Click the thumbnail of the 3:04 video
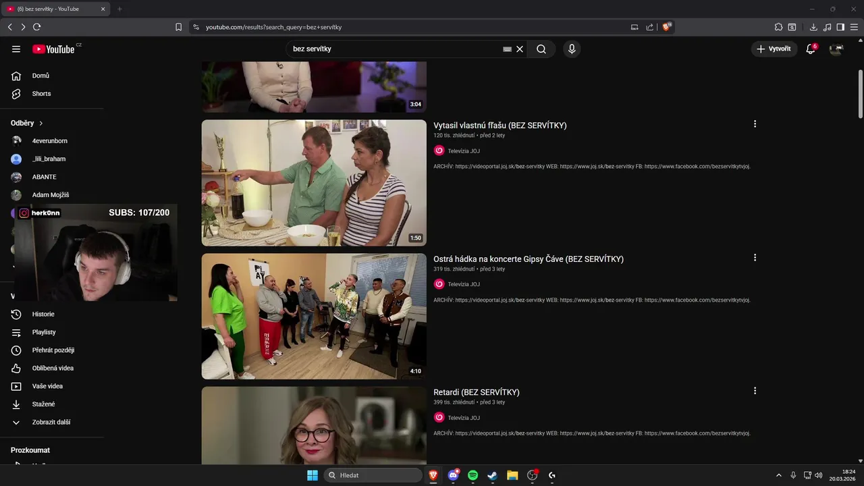864x486 pixels. [314, 87]
